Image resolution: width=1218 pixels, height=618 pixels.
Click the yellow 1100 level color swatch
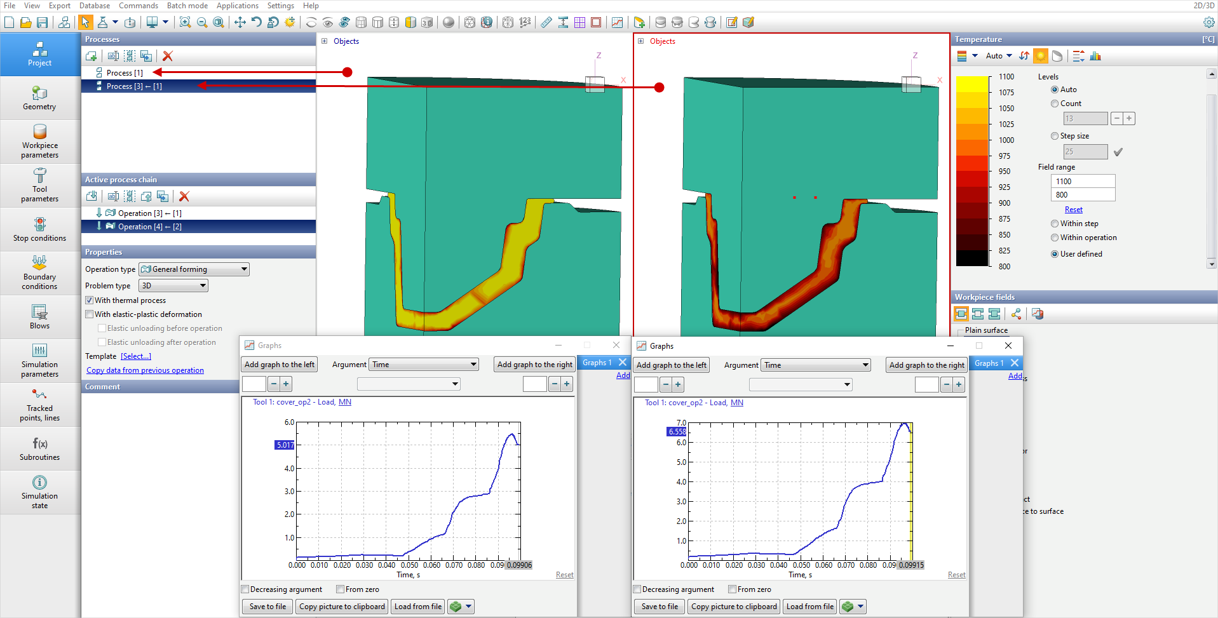point(972,84)
